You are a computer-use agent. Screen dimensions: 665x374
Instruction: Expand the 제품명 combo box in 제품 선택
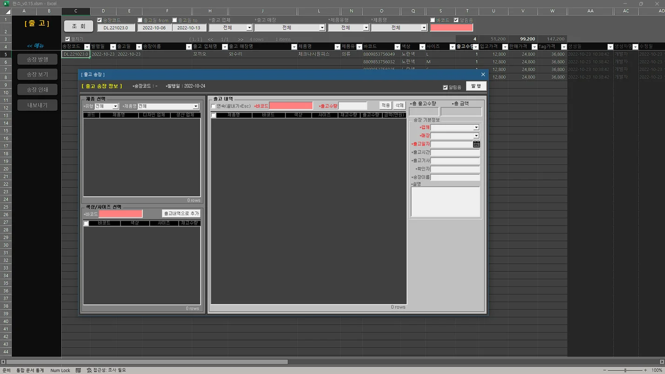coord(196,107)
